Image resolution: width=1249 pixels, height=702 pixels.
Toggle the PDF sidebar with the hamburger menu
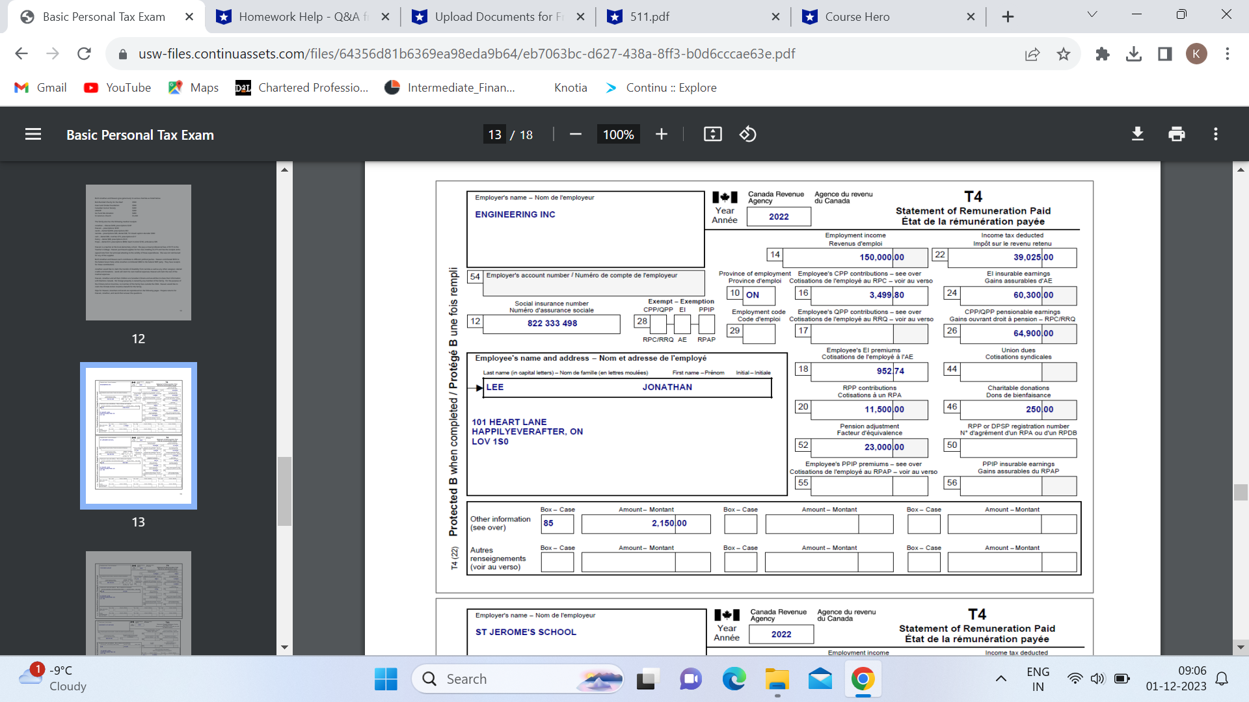(x=33, y=134)
